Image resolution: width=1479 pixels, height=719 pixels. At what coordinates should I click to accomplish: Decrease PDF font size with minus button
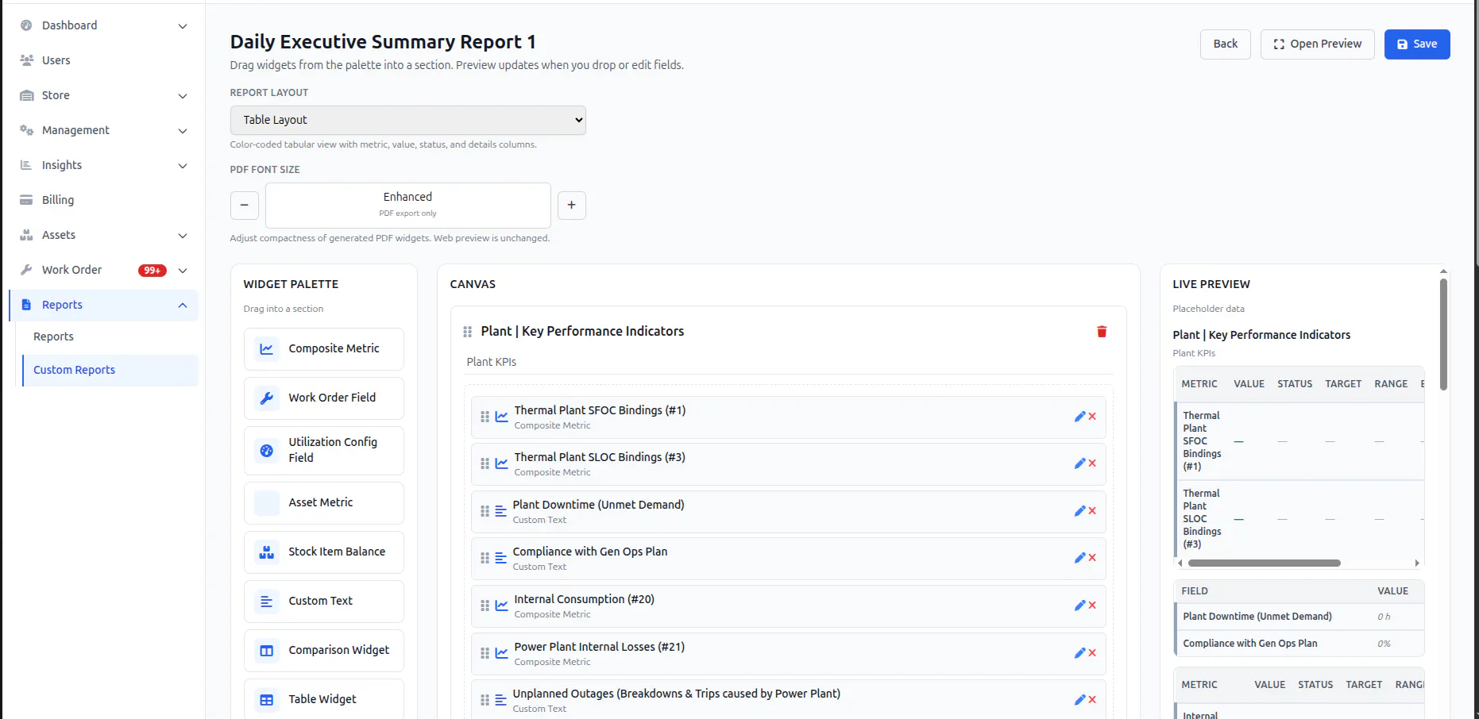point(245,206)
